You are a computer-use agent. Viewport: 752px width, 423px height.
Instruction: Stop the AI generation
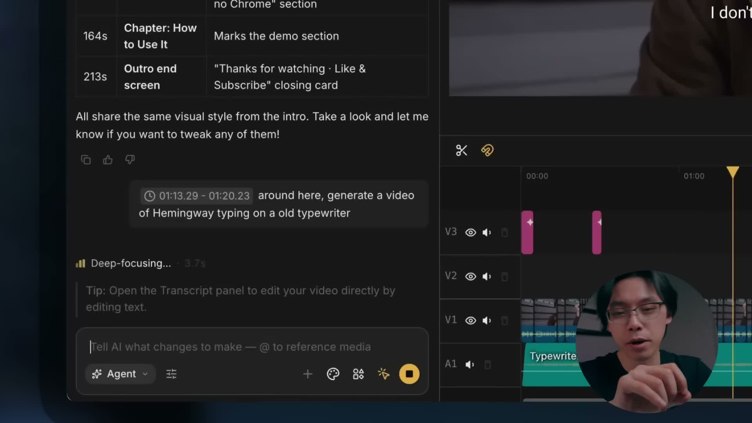click(409, 374)
